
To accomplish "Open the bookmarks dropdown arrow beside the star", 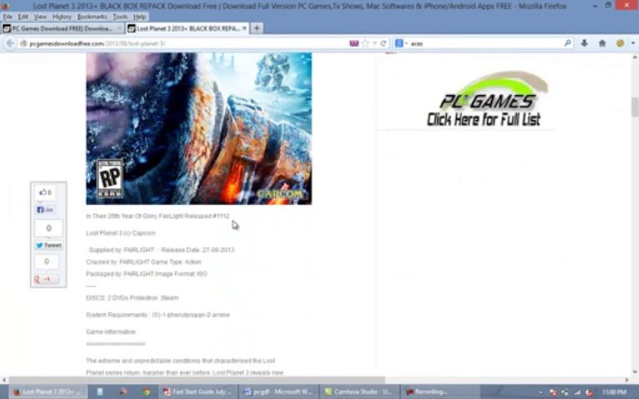I will click(x=374, y=43).
